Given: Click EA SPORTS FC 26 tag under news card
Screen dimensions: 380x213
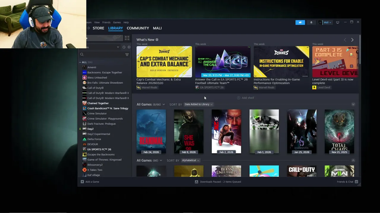Looking at the screenshot, I should [209, 88].
